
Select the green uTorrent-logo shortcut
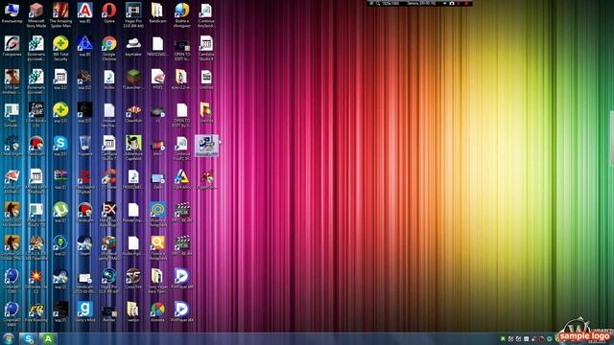60,212
